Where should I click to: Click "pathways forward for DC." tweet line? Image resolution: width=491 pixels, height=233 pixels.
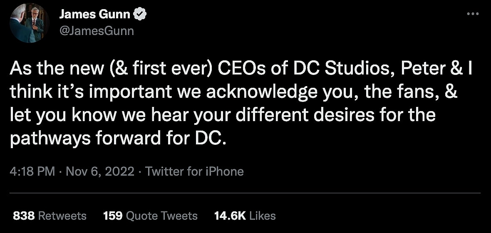tap(118, 139)
